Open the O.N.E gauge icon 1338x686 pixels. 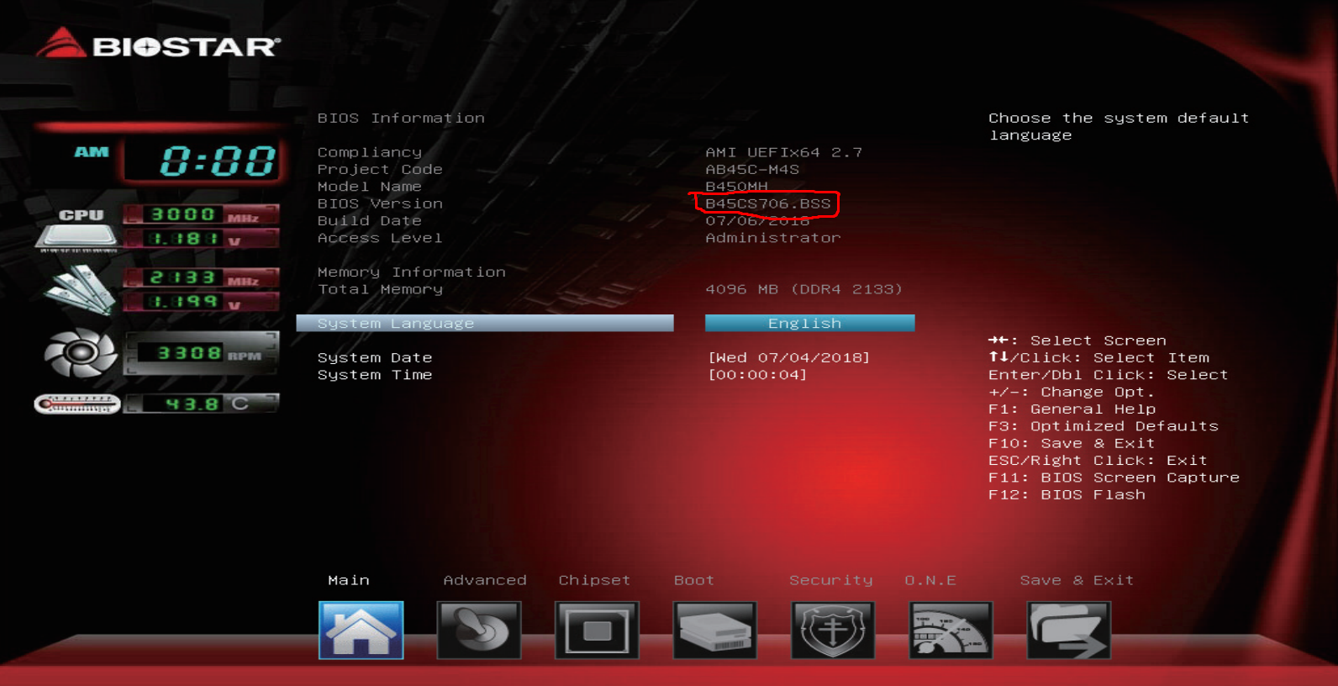pyautogui.click(x=951, y=630)
